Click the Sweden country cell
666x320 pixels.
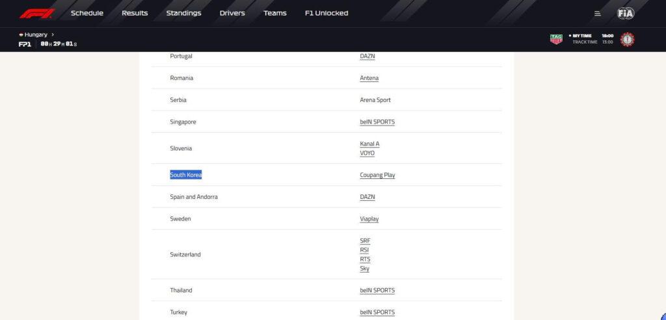pyautogui.click(x=181, y=219)
